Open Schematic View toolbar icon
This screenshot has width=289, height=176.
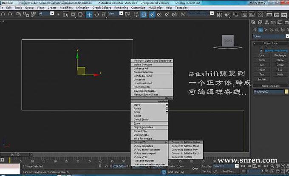pyautogui.click(x=252, y=14)
